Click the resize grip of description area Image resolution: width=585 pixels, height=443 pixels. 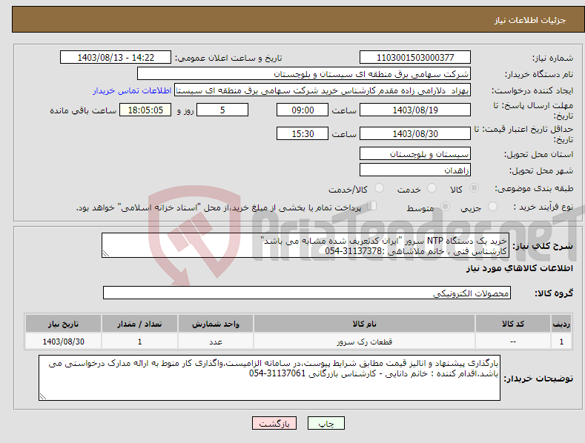coord(106,253)
